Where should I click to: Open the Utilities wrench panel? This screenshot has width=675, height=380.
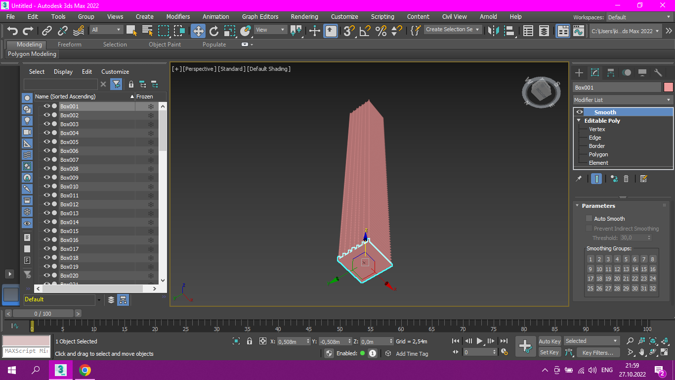tap(658, 73)
